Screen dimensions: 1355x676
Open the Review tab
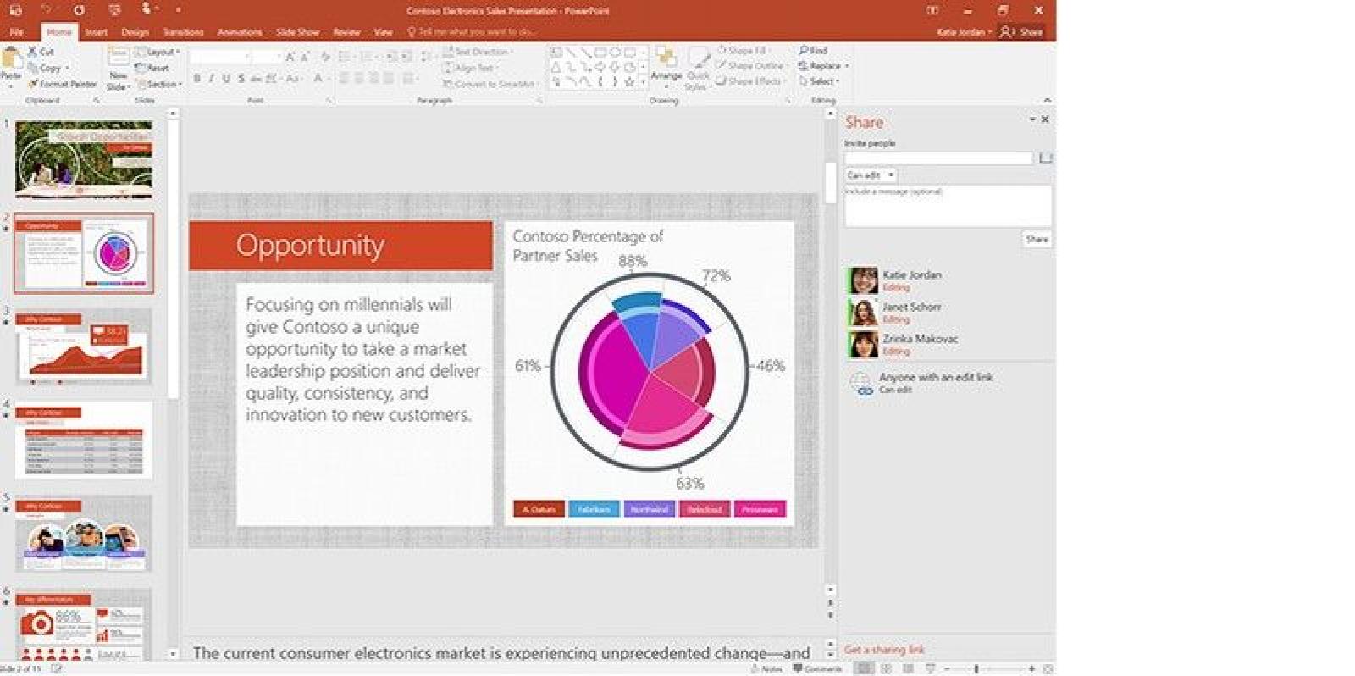346,32
